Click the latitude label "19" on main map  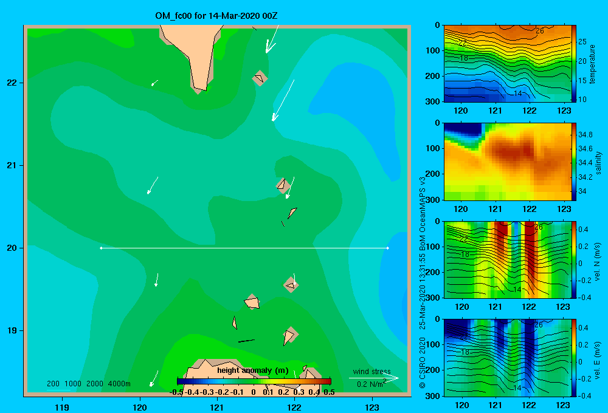12,330
